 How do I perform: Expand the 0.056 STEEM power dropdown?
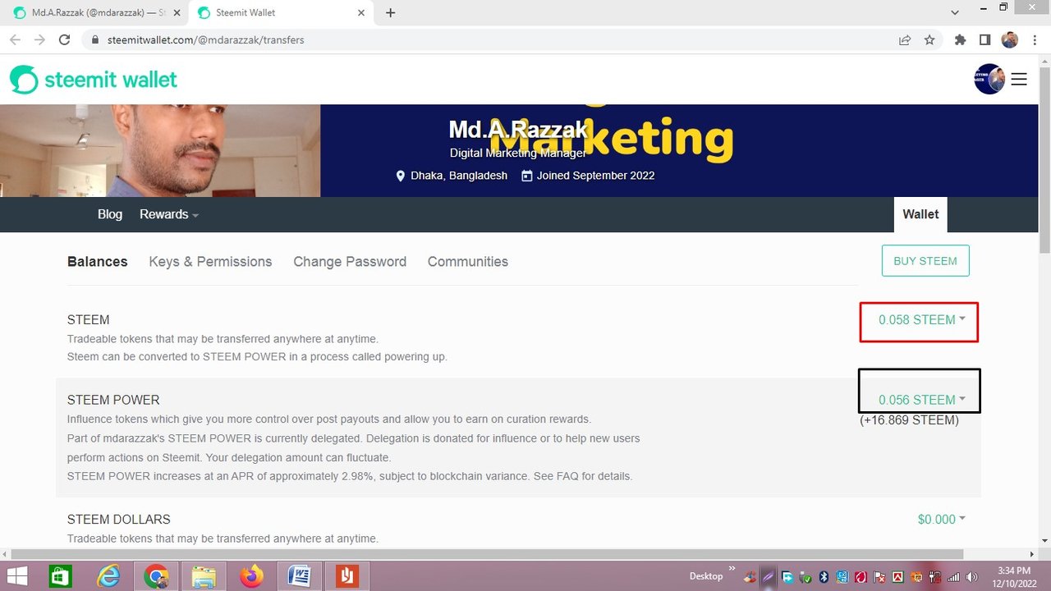coord(922,401)
